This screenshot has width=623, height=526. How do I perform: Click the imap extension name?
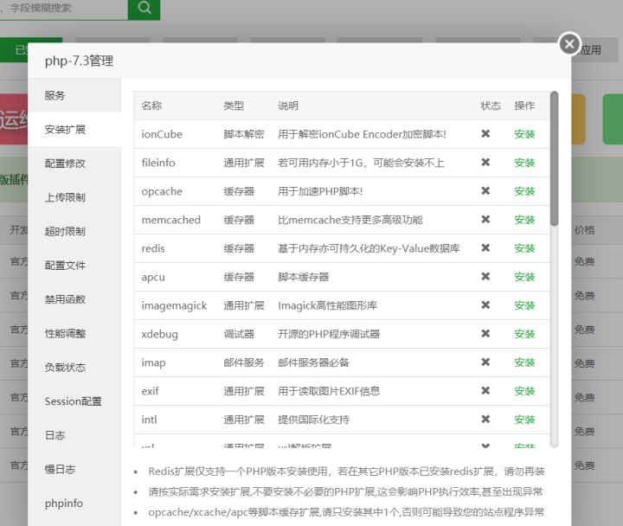click(x=153, y=363)
